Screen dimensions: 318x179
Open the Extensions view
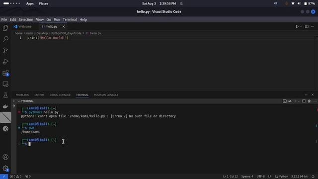pyautogui.click(x=5, y=73)
